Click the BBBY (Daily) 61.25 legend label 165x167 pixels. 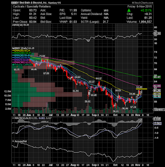click(24, 48)
